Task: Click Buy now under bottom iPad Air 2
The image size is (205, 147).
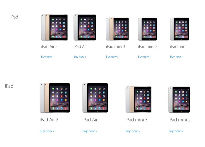Action: tap(47, 131)
